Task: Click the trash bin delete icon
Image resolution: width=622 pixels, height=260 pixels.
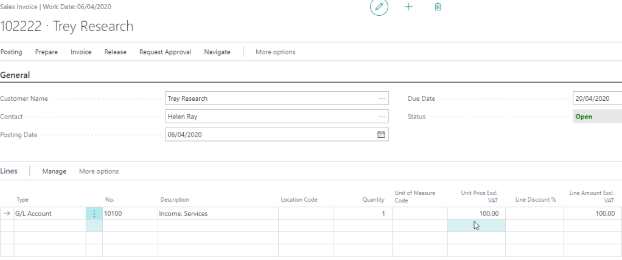Action: pos(437,7)
